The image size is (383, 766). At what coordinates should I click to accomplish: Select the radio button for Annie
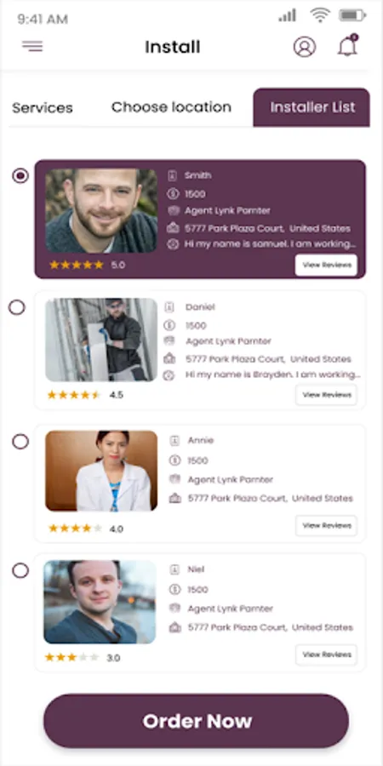tap(20, 442)
